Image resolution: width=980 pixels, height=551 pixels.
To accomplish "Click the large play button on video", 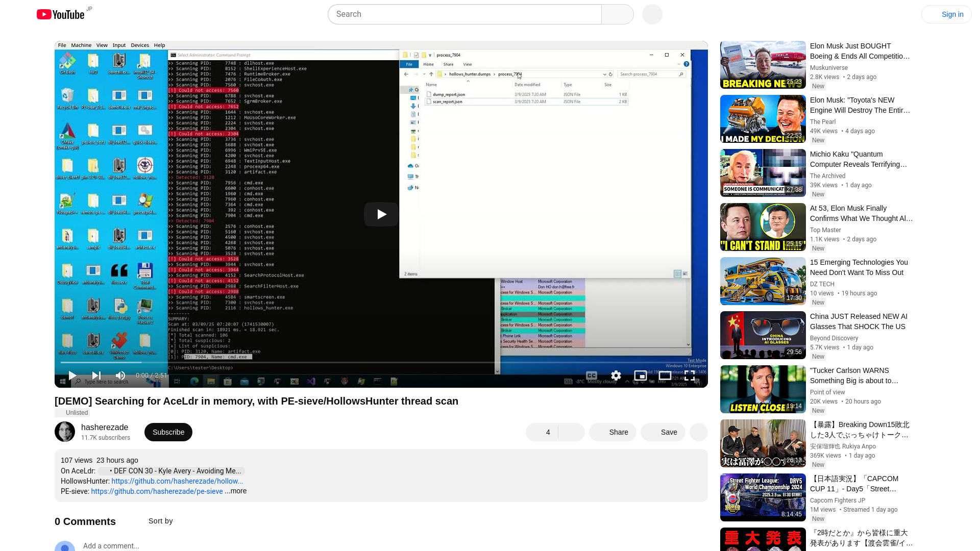I will (381, 214).
